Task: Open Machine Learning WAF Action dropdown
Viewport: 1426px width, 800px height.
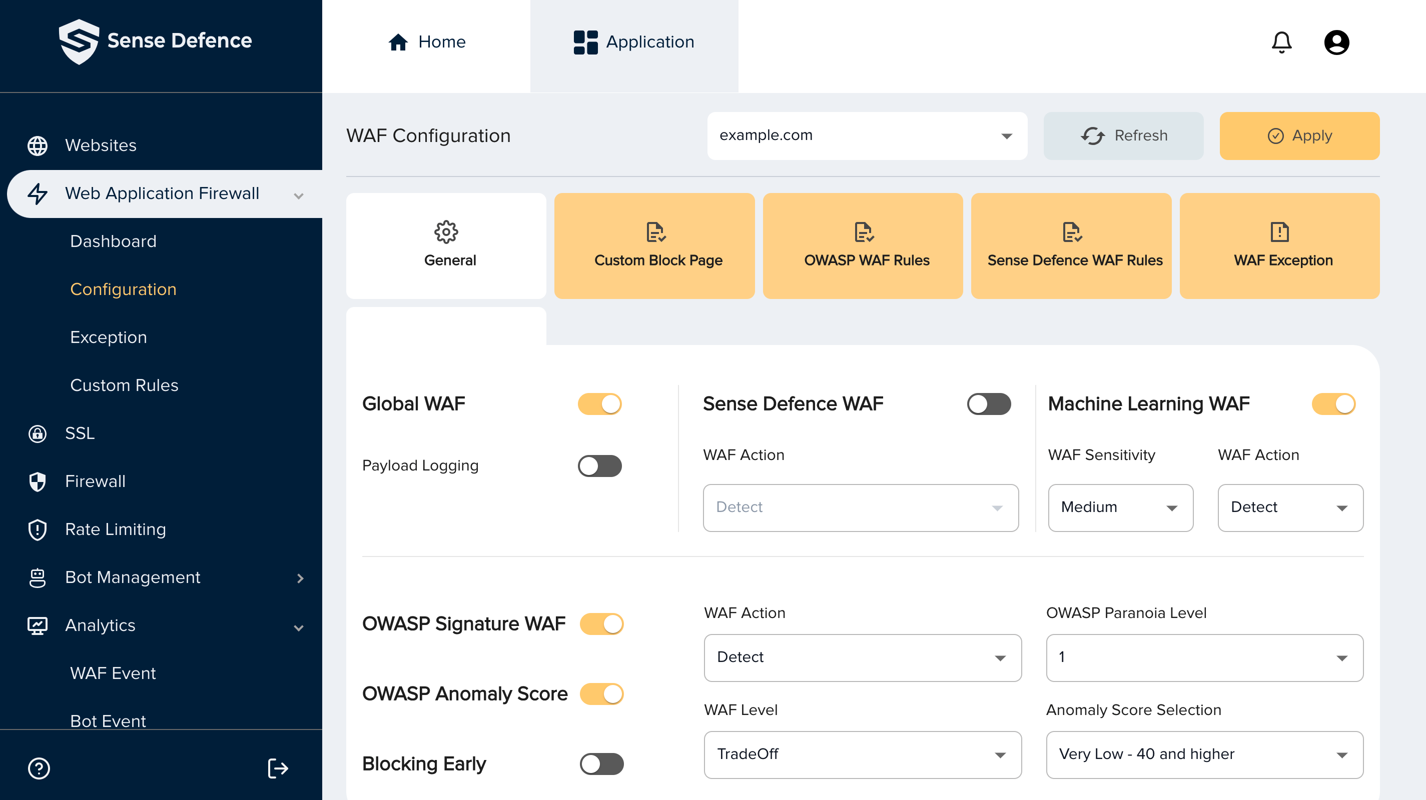Action: pyautogui.click(x=1290, y=508)
